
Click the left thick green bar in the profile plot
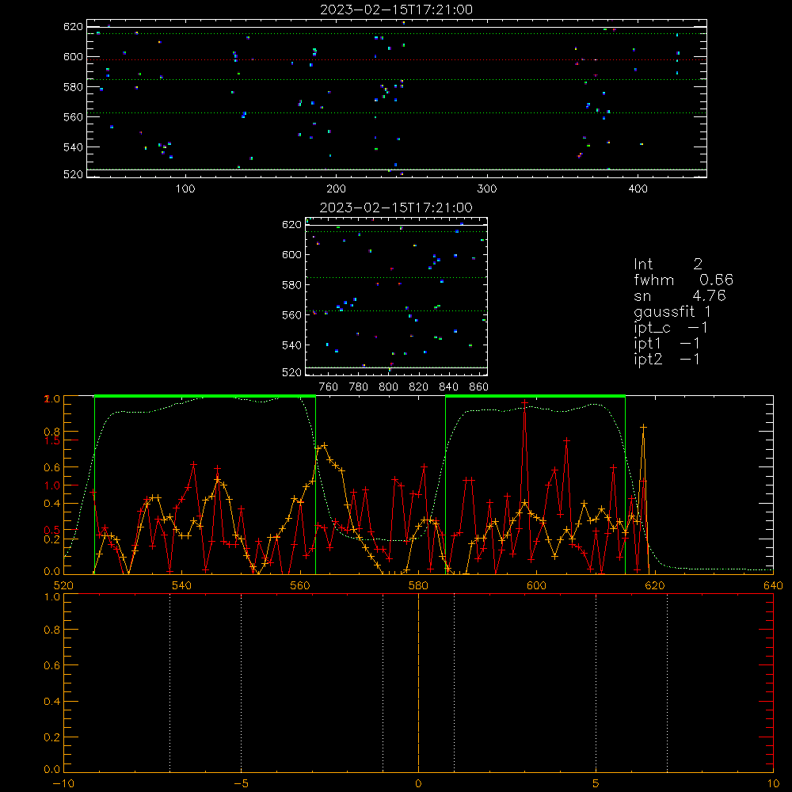205,397
